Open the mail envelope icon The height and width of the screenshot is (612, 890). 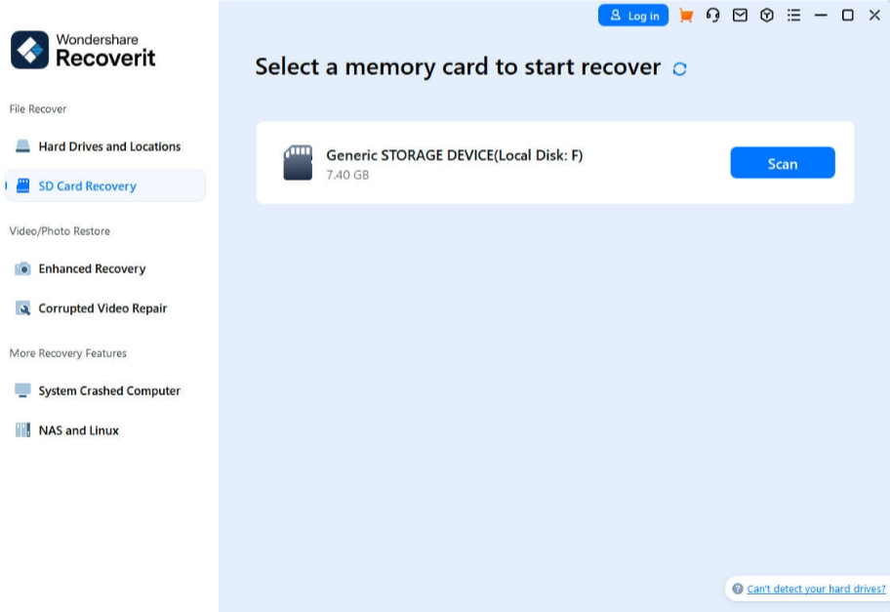741,16
